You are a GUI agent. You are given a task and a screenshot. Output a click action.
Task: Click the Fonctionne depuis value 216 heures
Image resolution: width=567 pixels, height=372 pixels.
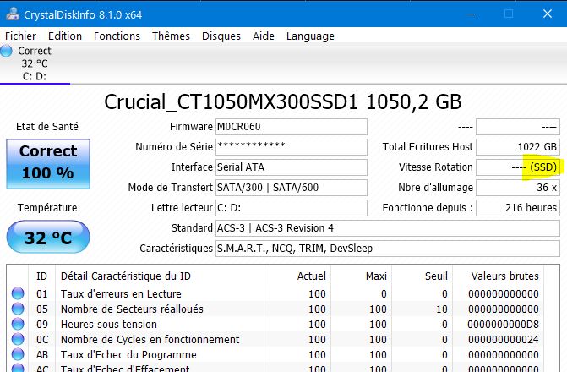coord(518,208)
